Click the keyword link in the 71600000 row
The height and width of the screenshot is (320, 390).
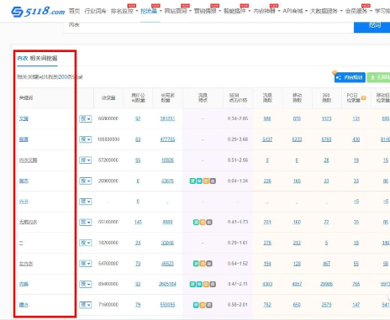point(24,305)
